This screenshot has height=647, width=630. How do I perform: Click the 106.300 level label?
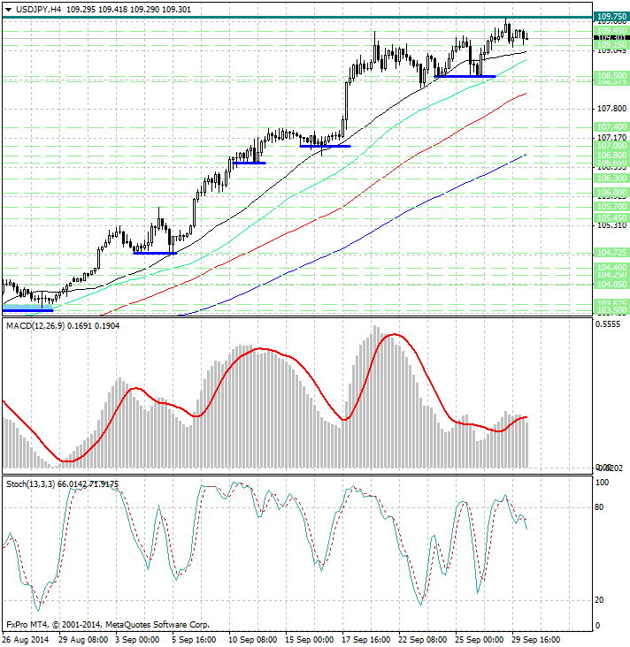click(611, 179)
